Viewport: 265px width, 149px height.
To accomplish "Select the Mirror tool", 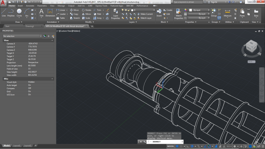I will click(86, 14).
